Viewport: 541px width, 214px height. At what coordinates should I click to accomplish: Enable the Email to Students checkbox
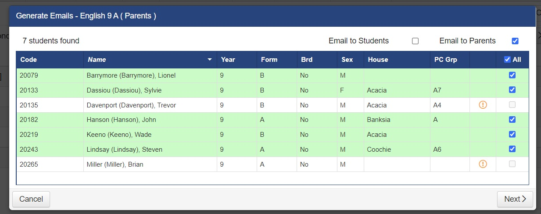(415, 41)
